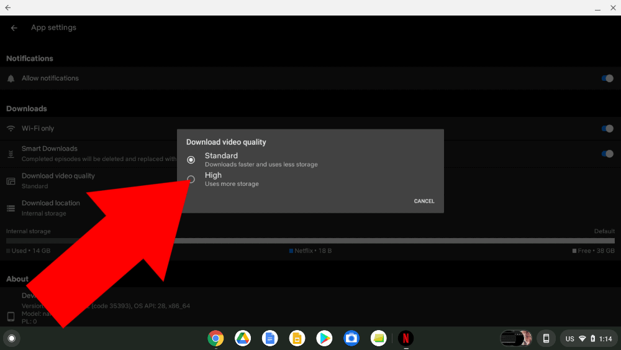Click the Smart Downloads icon
Screen dimensions: 621x350
pyautogui.click(x=11, y=154)
